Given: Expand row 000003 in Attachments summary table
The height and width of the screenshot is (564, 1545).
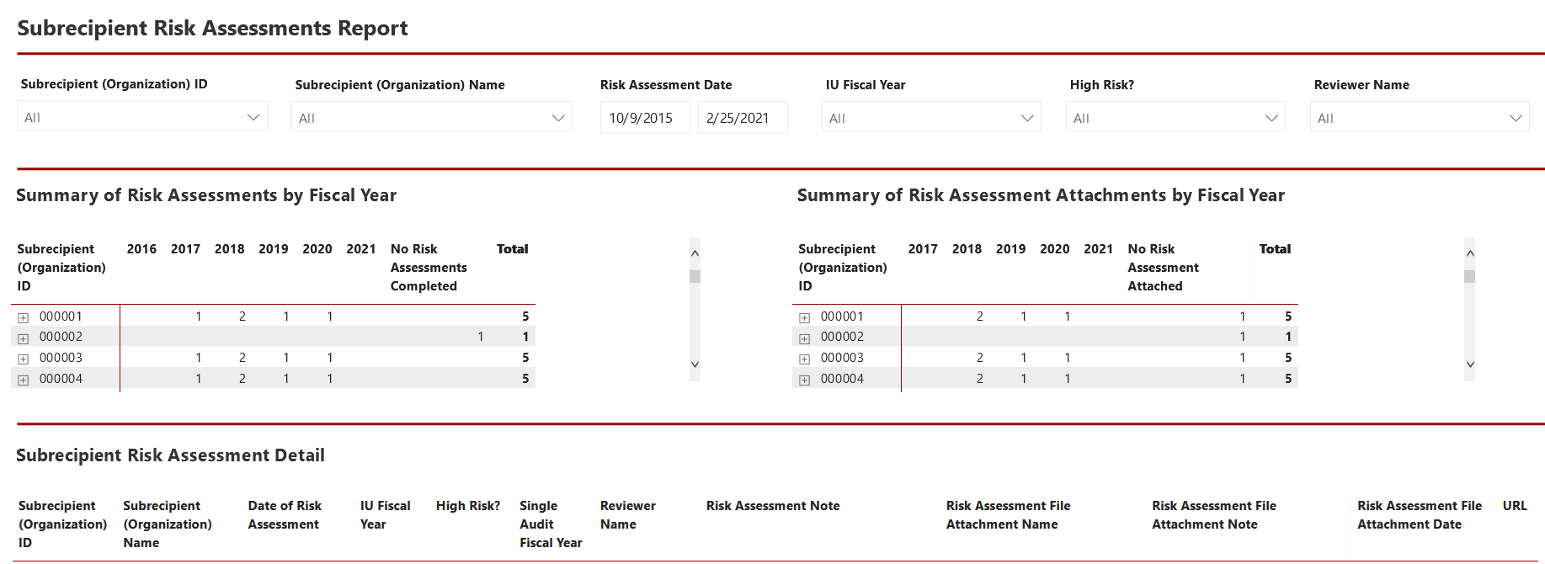Looking at the screenshot, I should [805, 359].
